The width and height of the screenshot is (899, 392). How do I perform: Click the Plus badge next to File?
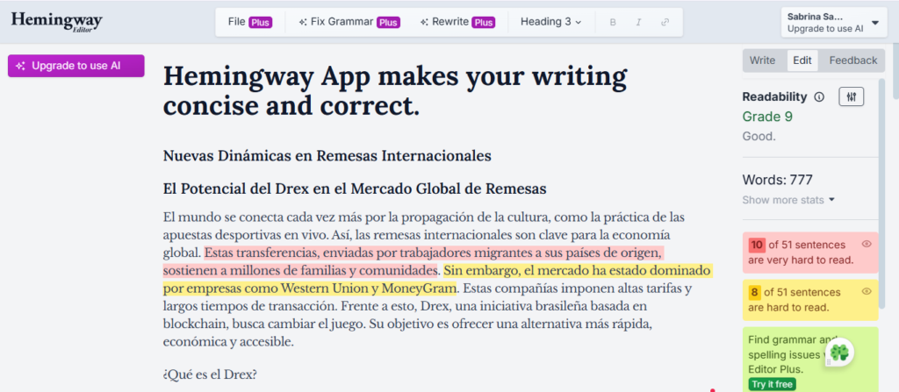[260, 22]
